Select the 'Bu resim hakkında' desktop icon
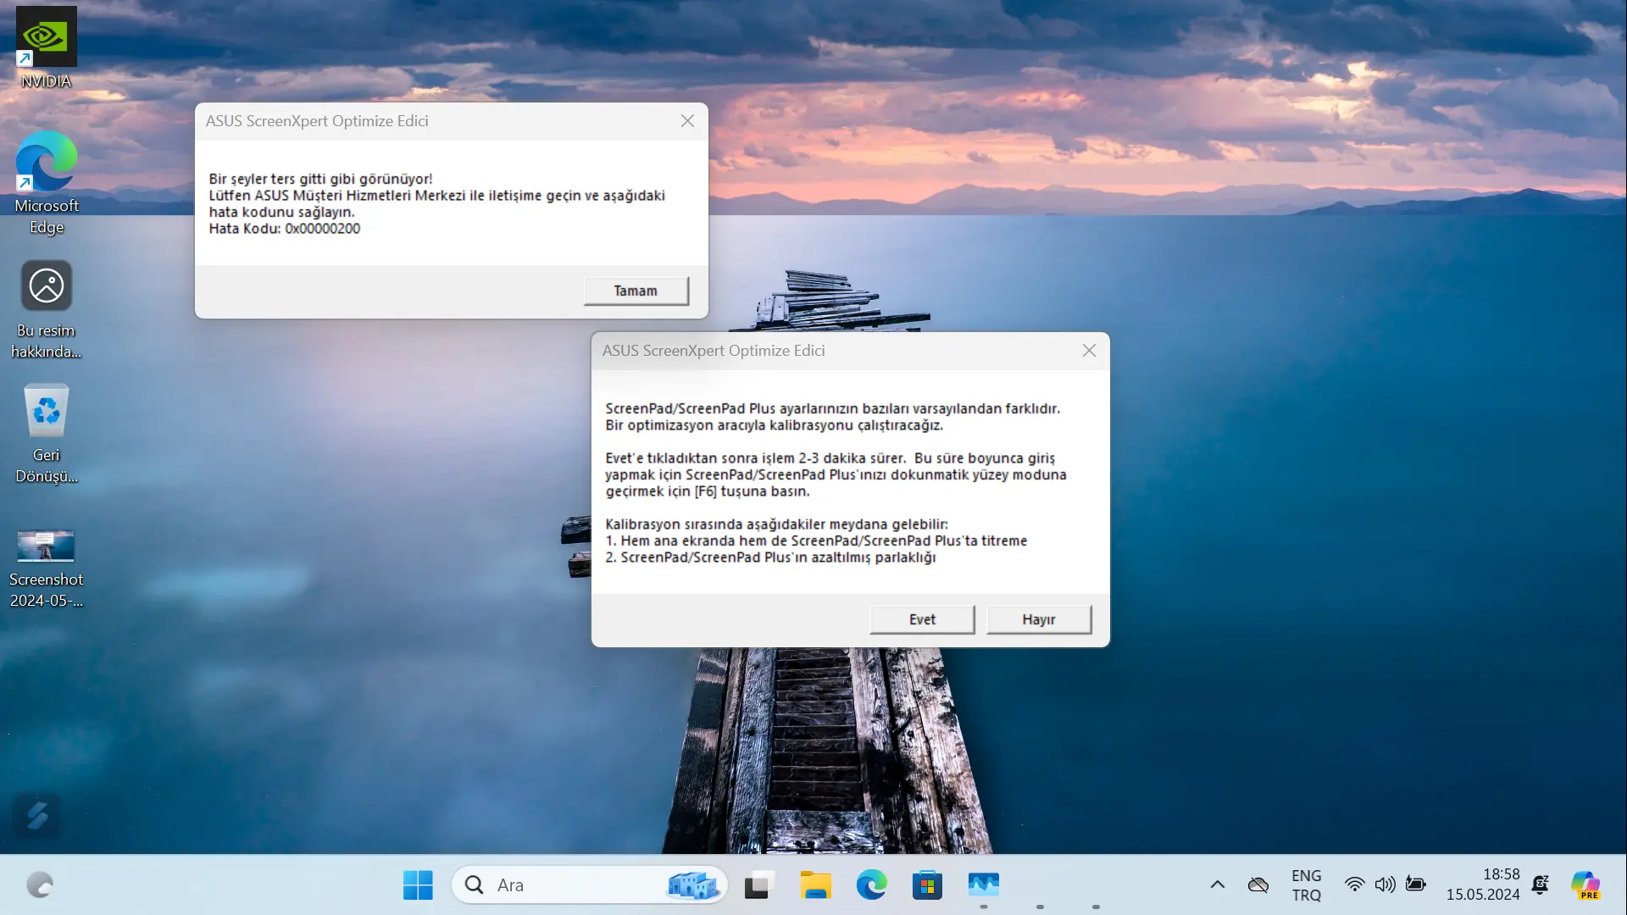Screen dimensions: 1627x915 point(46,310)
